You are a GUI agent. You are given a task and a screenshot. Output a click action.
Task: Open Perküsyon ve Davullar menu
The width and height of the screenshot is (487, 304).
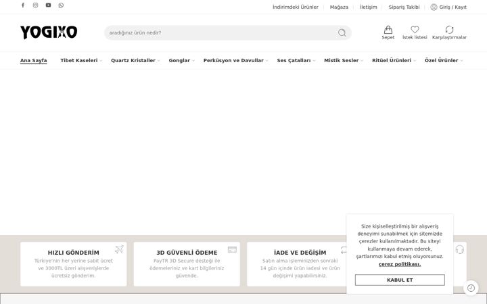coord(233,61)
